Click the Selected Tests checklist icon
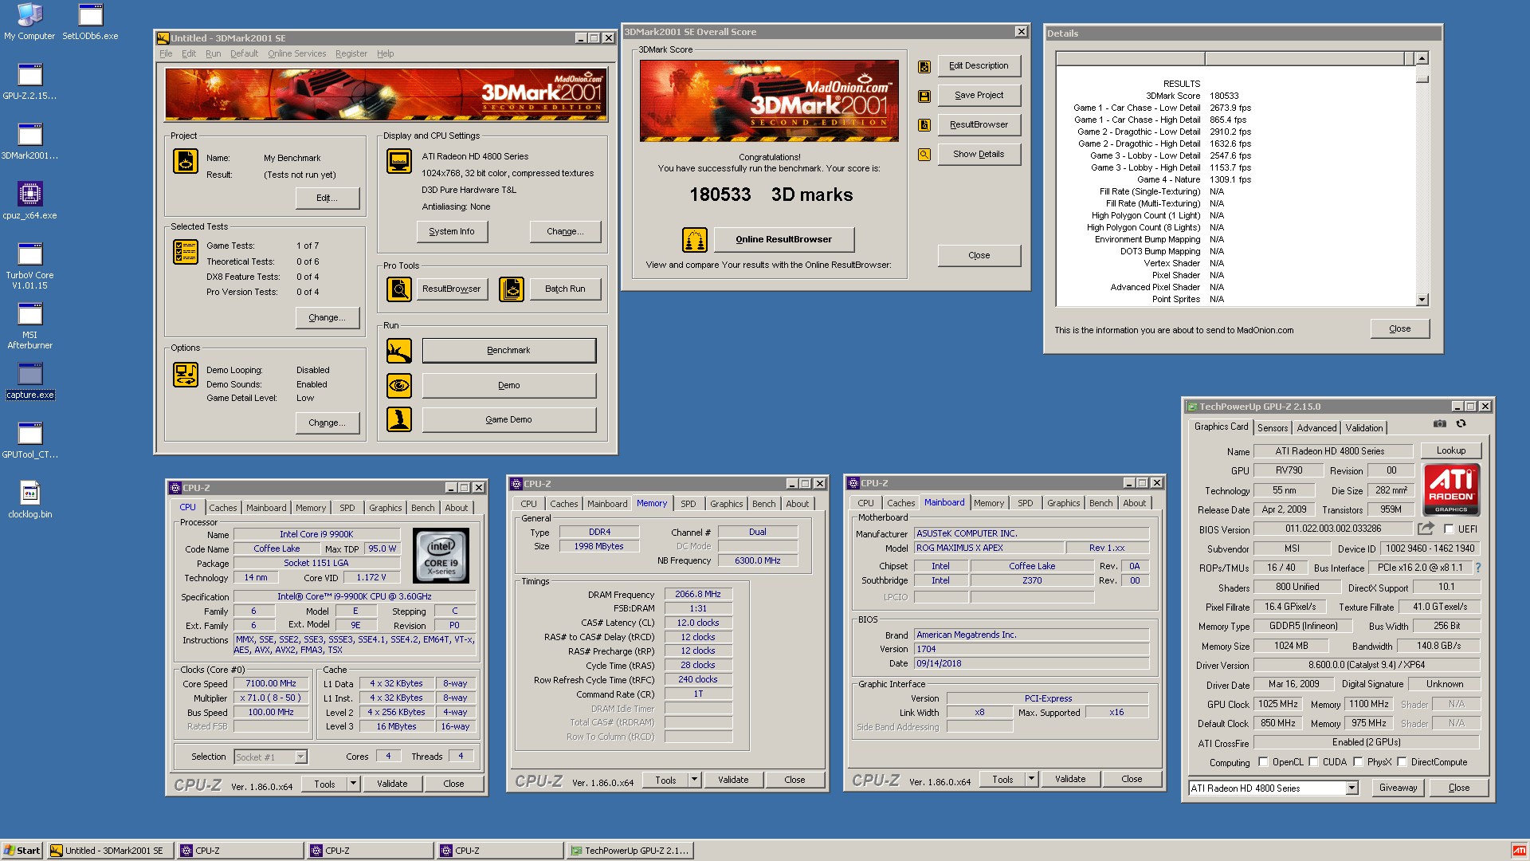The width and height of the screenshot is (1530, 861). point(186,252)
